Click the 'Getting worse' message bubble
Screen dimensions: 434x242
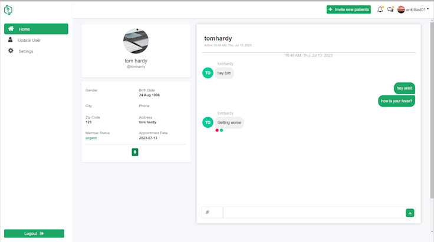click(x=229, y=122)
